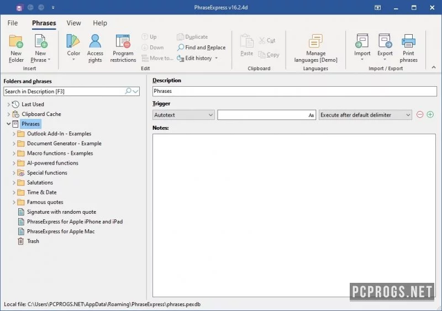This screenshot has width=442, height=311.
Task: Click Print phrases printer icon
Action: [408, 41]
